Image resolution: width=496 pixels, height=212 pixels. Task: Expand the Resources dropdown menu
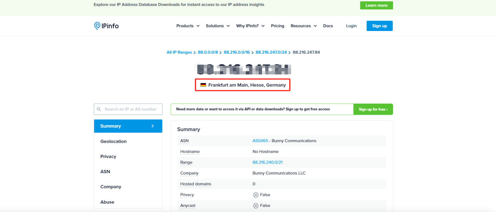[304, 26]
